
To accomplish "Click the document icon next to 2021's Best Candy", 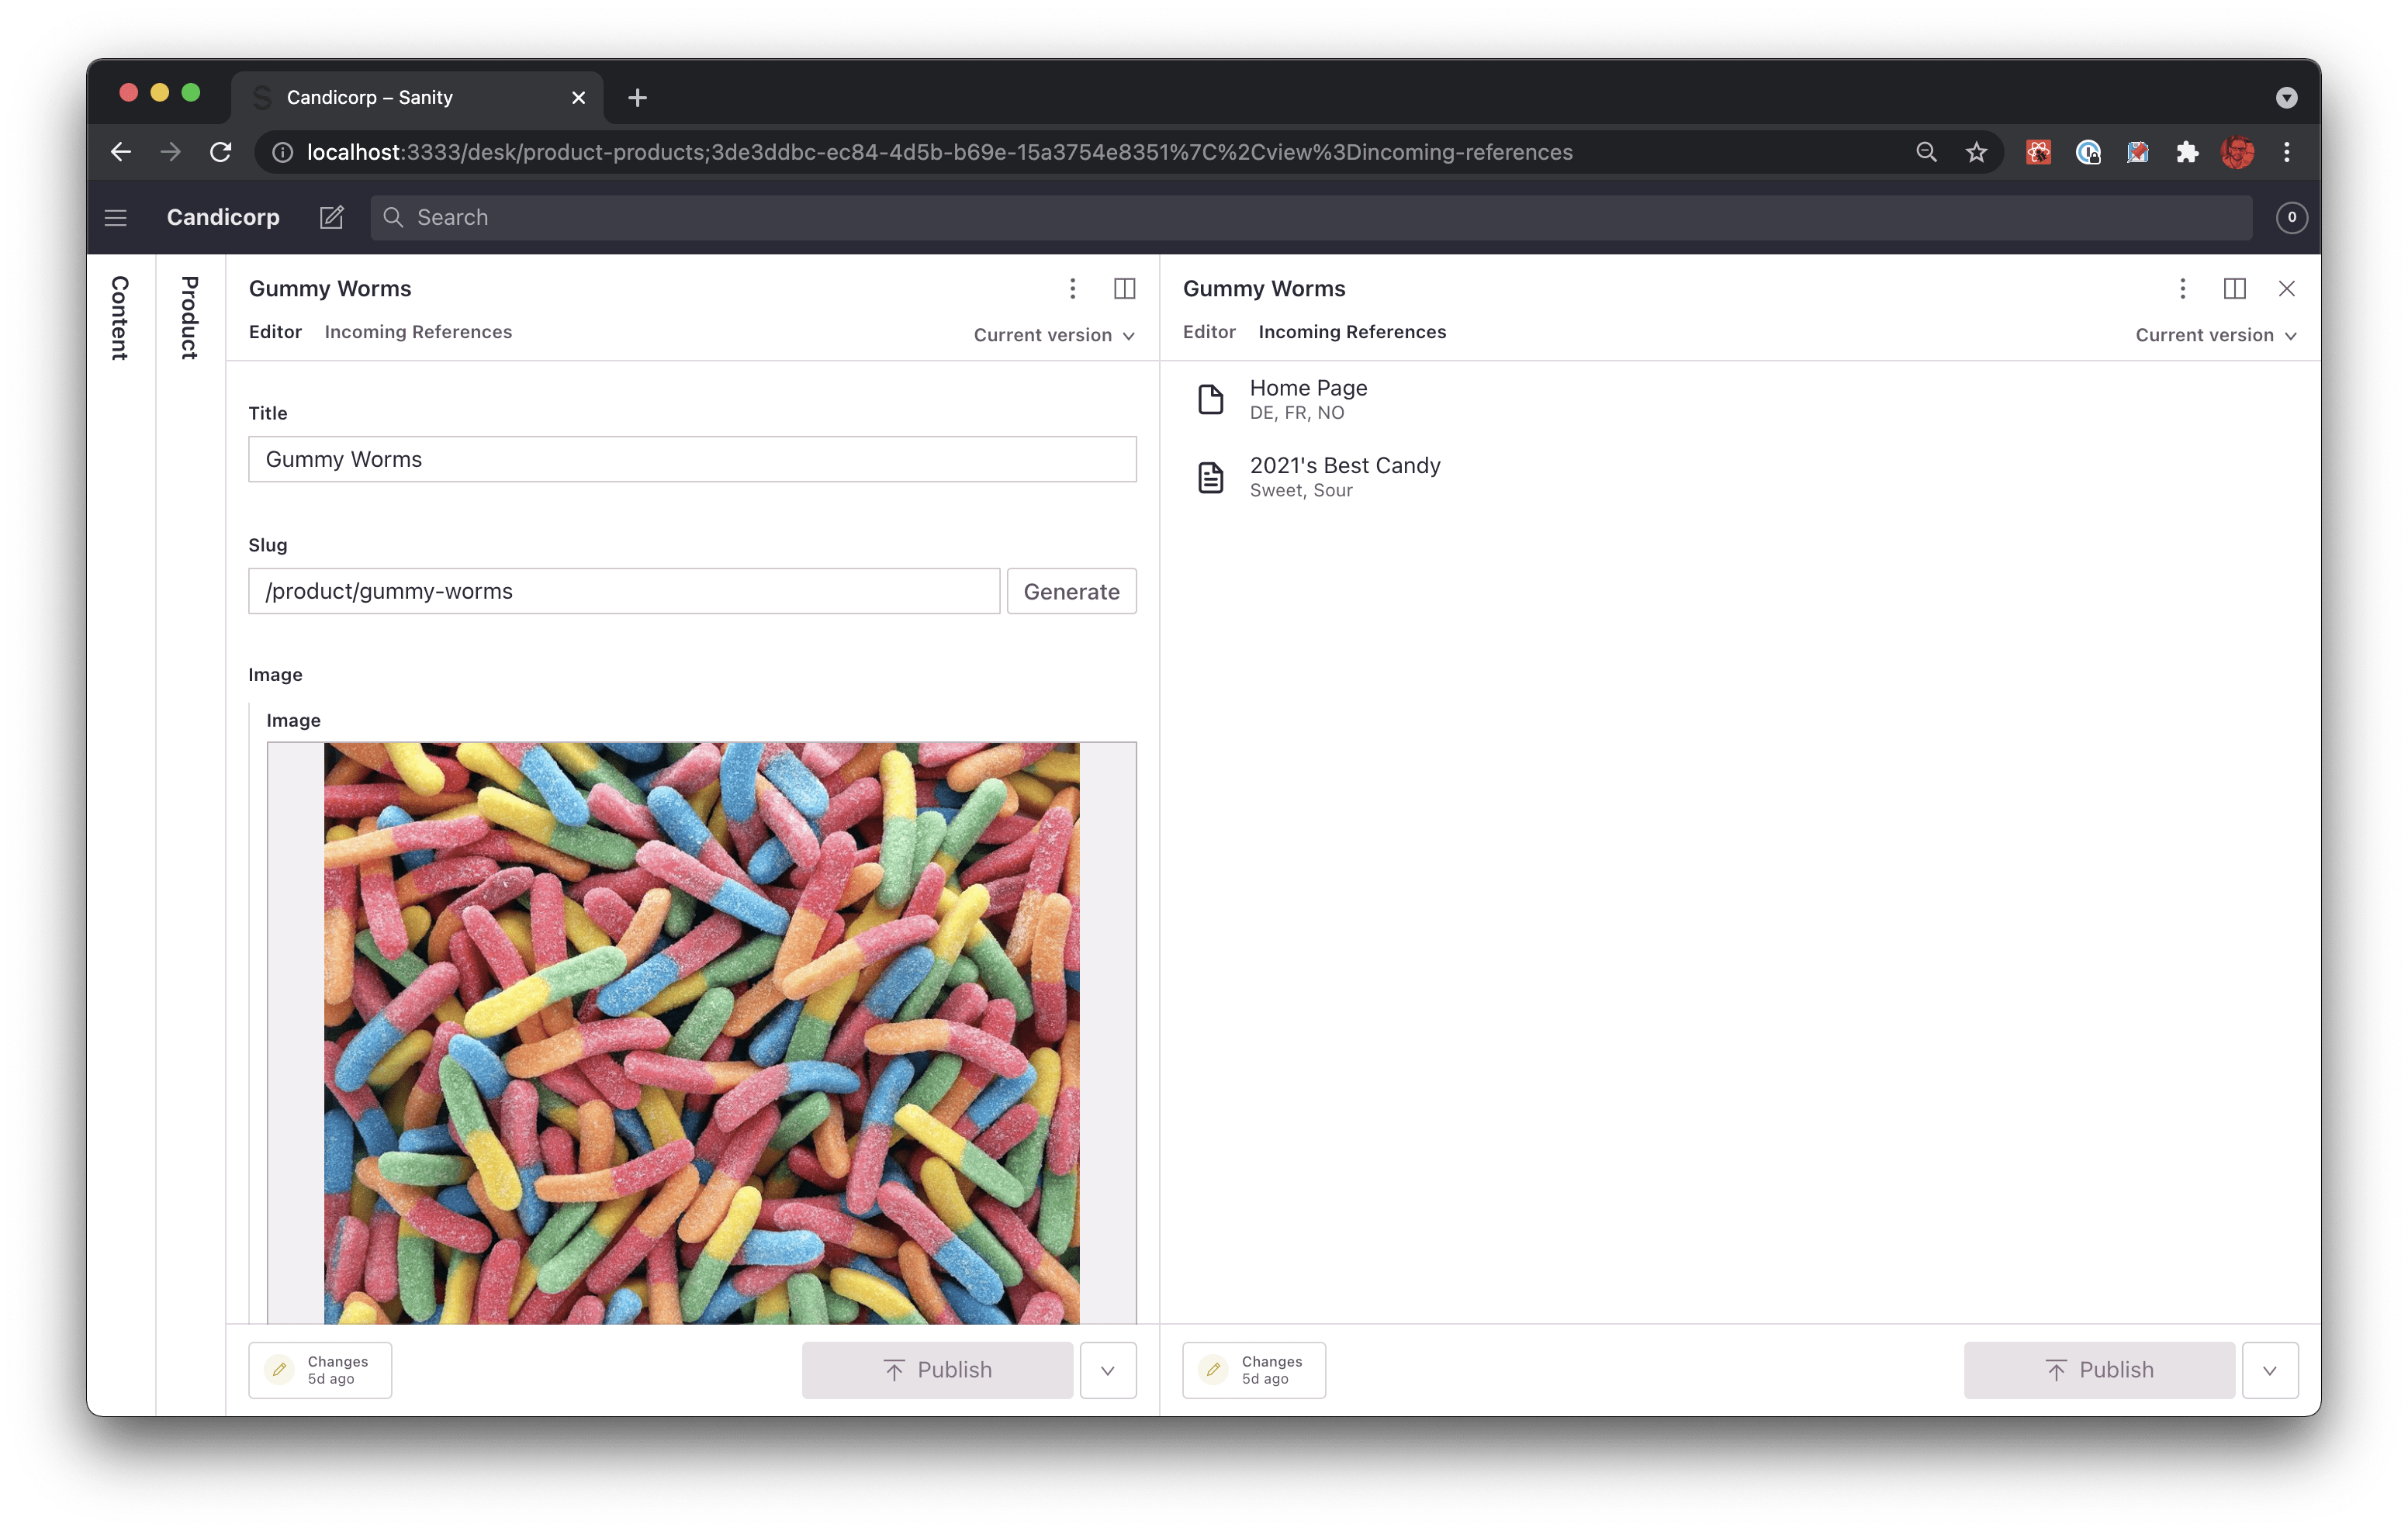I will coord(1211,475).
